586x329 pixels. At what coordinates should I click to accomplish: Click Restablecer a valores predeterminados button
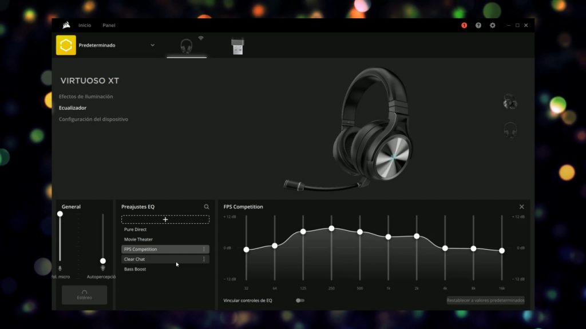[485, 300]
